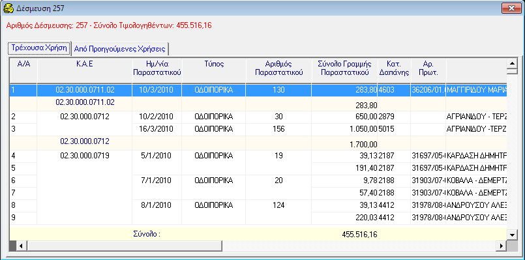Click document number 30
Viewport: 525px width, 260px height.
coord(279,117)
